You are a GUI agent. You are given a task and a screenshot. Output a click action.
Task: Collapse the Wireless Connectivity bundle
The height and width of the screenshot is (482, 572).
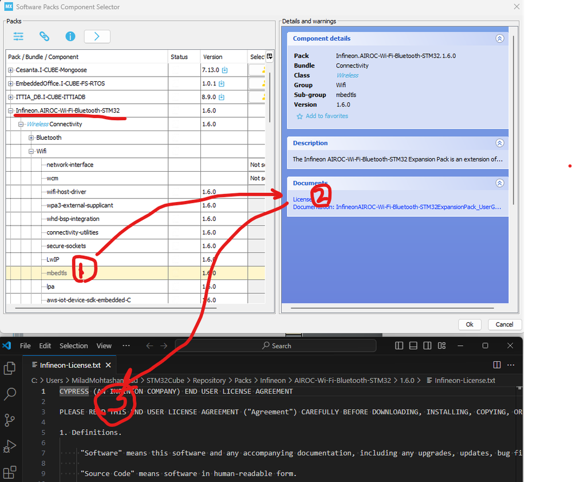coord(21,124)
